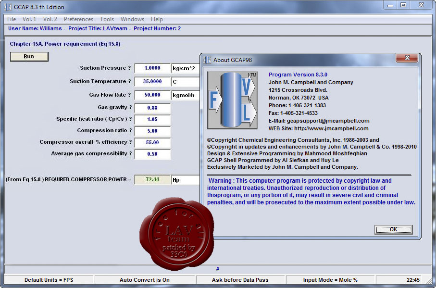Viewport: 436px width, 288px height.
Task: Open the Vol. 2 menu
Action: pos(50,19)
